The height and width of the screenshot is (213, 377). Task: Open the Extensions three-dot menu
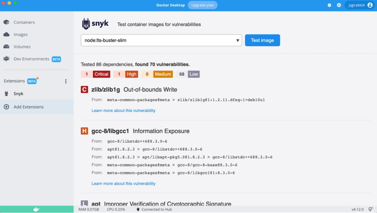click(x=66, y=81)
